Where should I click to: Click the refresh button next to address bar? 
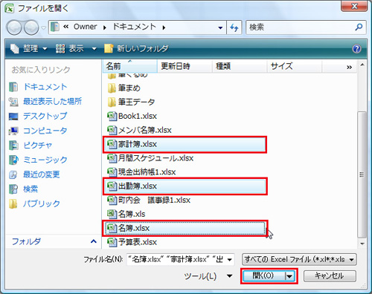coord(234,27)
